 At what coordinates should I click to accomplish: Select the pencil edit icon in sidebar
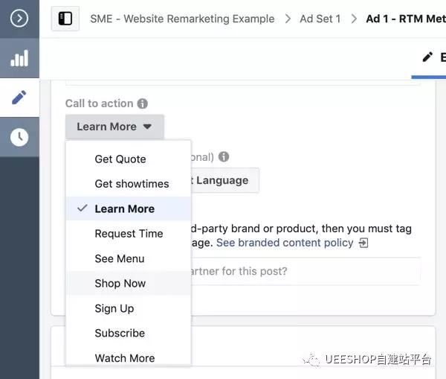[x=19, y=98]
